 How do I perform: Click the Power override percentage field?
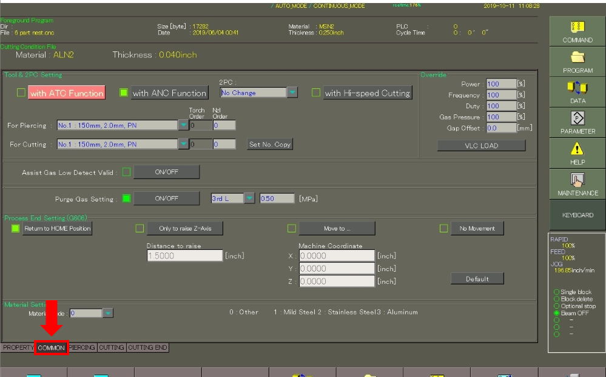click(500, 84)
